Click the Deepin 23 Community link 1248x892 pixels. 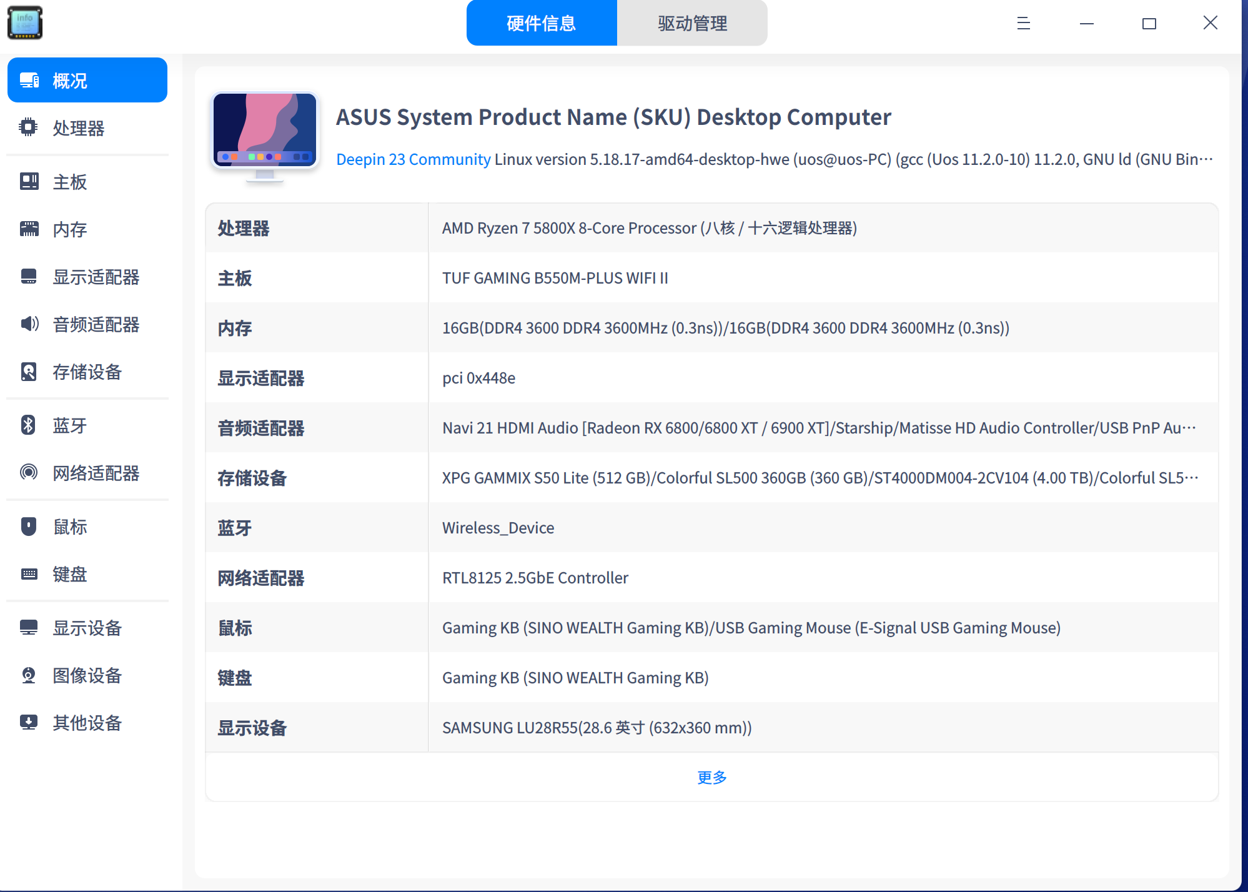coord(414,159)
